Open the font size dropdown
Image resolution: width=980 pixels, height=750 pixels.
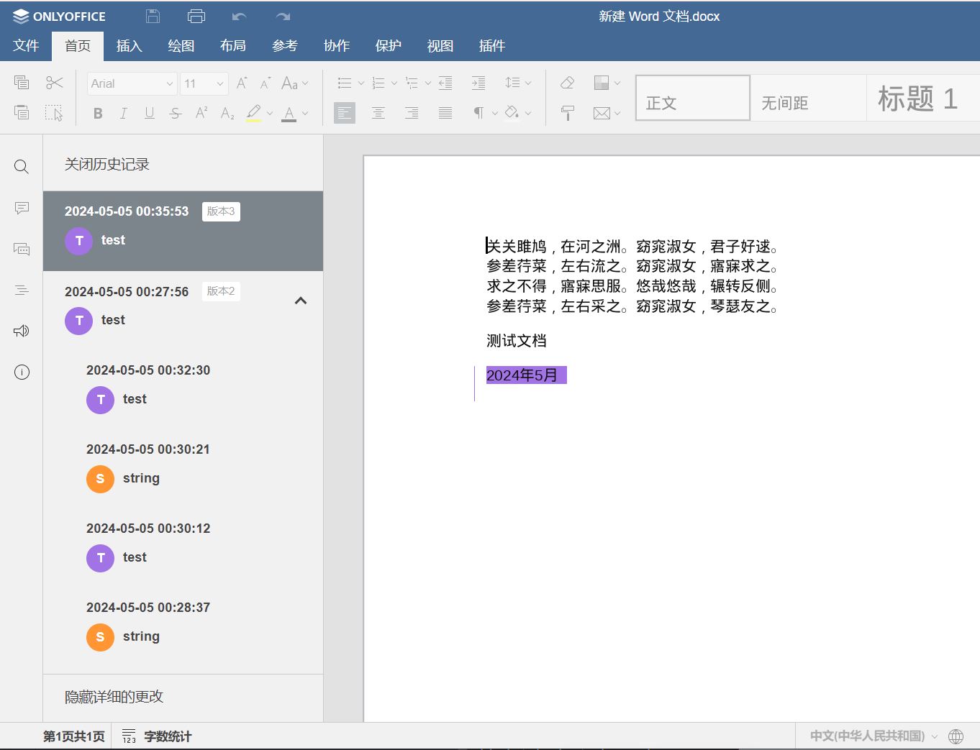click(204, 83)
